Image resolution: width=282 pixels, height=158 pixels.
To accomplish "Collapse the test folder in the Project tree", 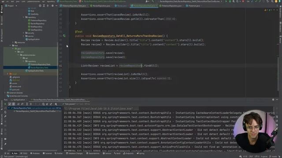I will (11, 46).
